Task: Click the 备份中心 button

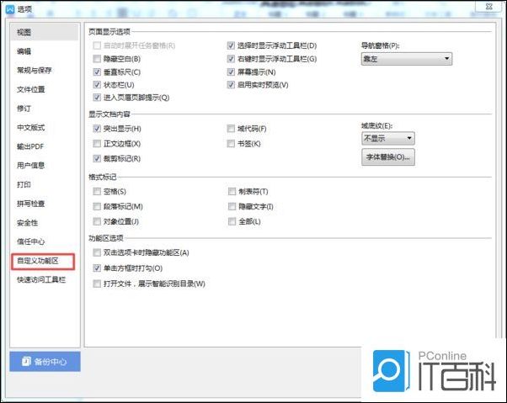Action: (45, 361)
